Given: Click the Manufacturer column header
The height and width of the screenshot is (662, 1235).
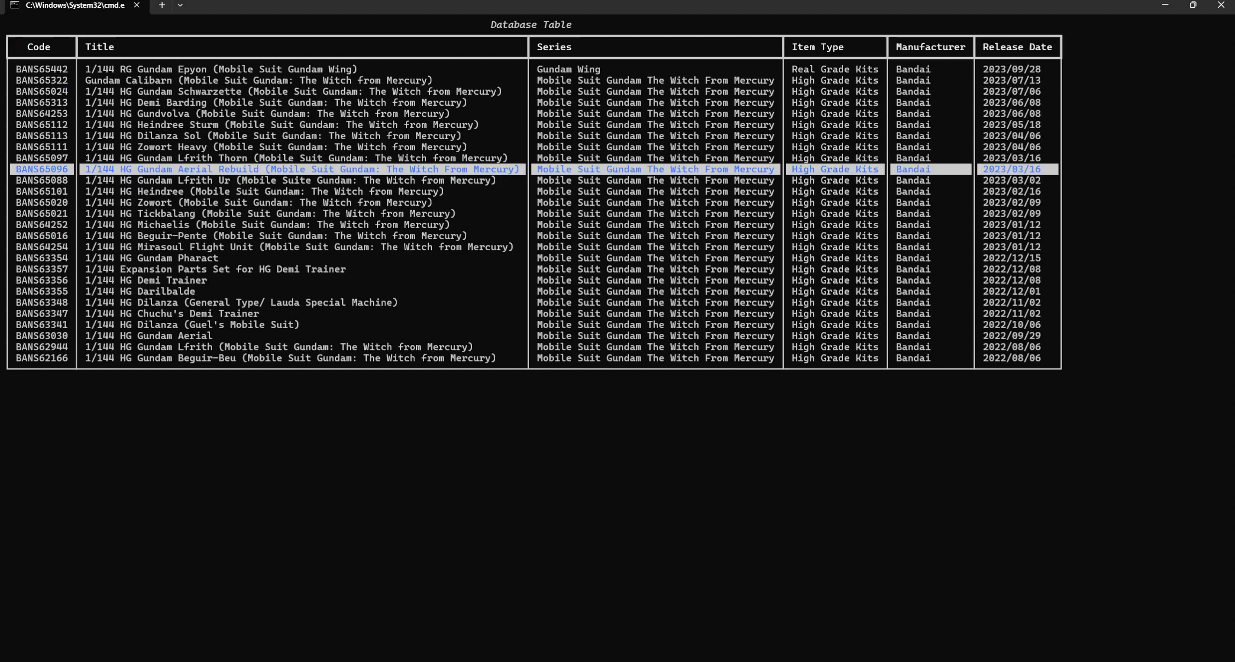Looking at the screenshot, I should [x=930, y=47].
